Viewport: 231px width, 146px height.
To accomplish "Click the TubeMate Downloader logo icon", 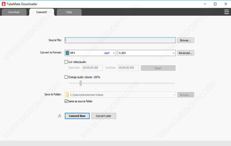I will (x=4, y=4).
